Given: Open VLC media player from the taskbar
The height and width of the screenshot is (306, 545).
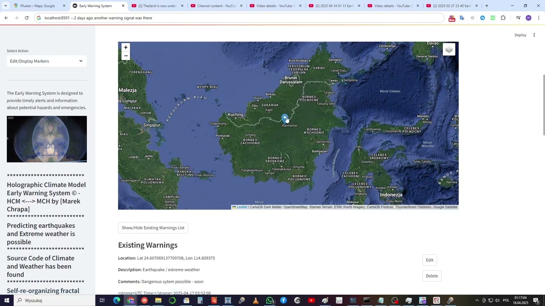Looking at the screenshot, I should click(255, 300).
